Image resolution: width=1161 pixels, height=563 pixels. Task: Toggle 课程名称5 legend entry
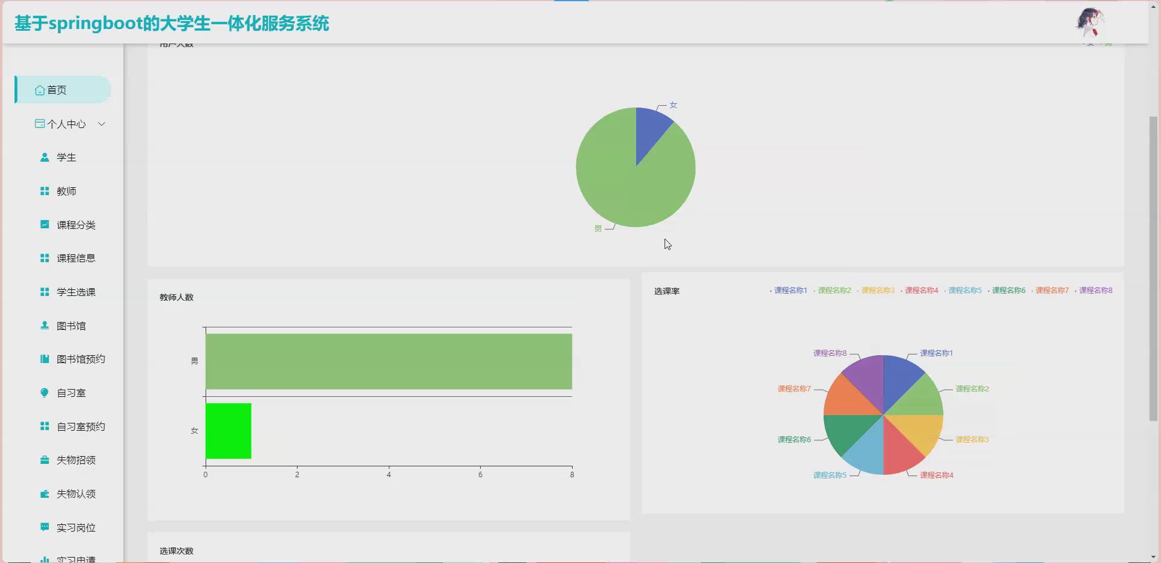click(x=963, y=291)
